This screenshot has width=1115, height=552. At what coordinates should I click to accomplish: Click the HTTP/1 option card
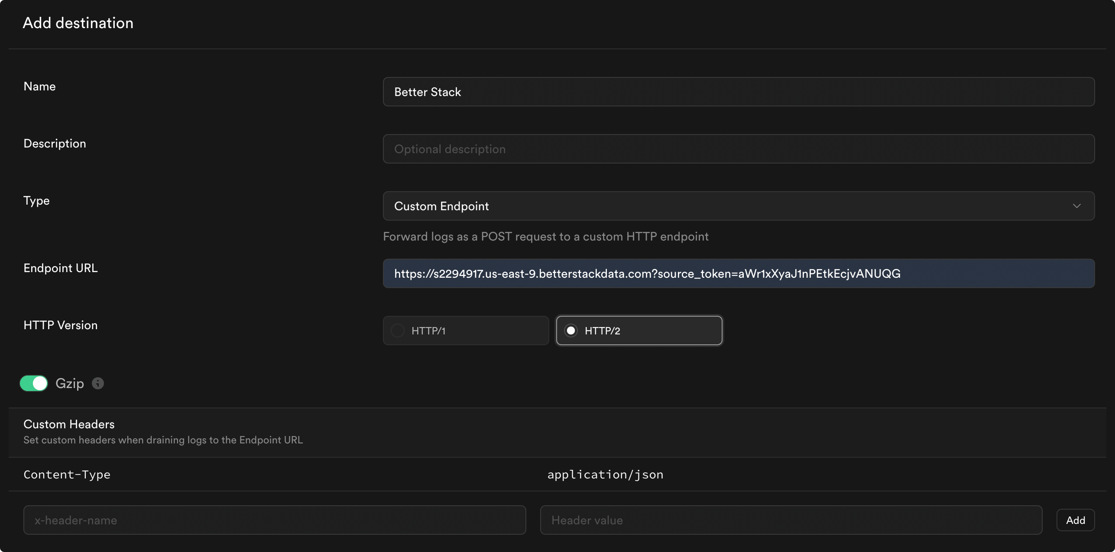[465, 330]
